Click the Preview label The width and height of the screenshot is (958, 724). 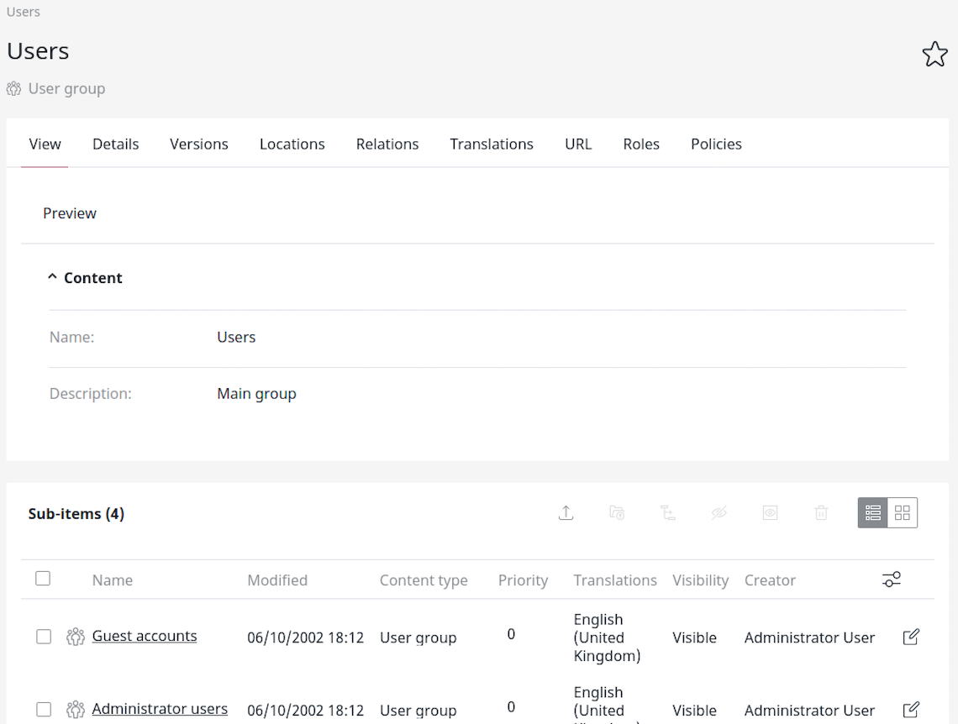[x=70, y=213]
